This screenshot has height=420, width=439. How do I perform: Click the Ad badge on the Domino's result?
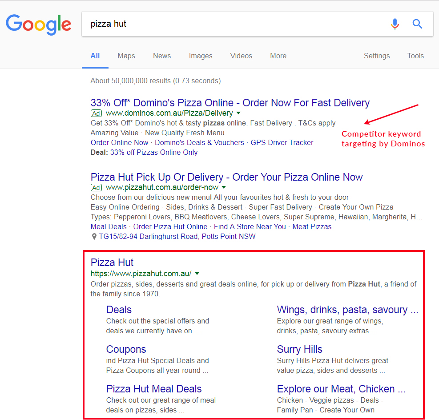(x=96, y=113)
